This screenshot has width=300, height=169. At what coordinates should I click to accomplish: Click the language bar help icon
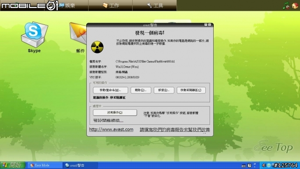point(249,165)
